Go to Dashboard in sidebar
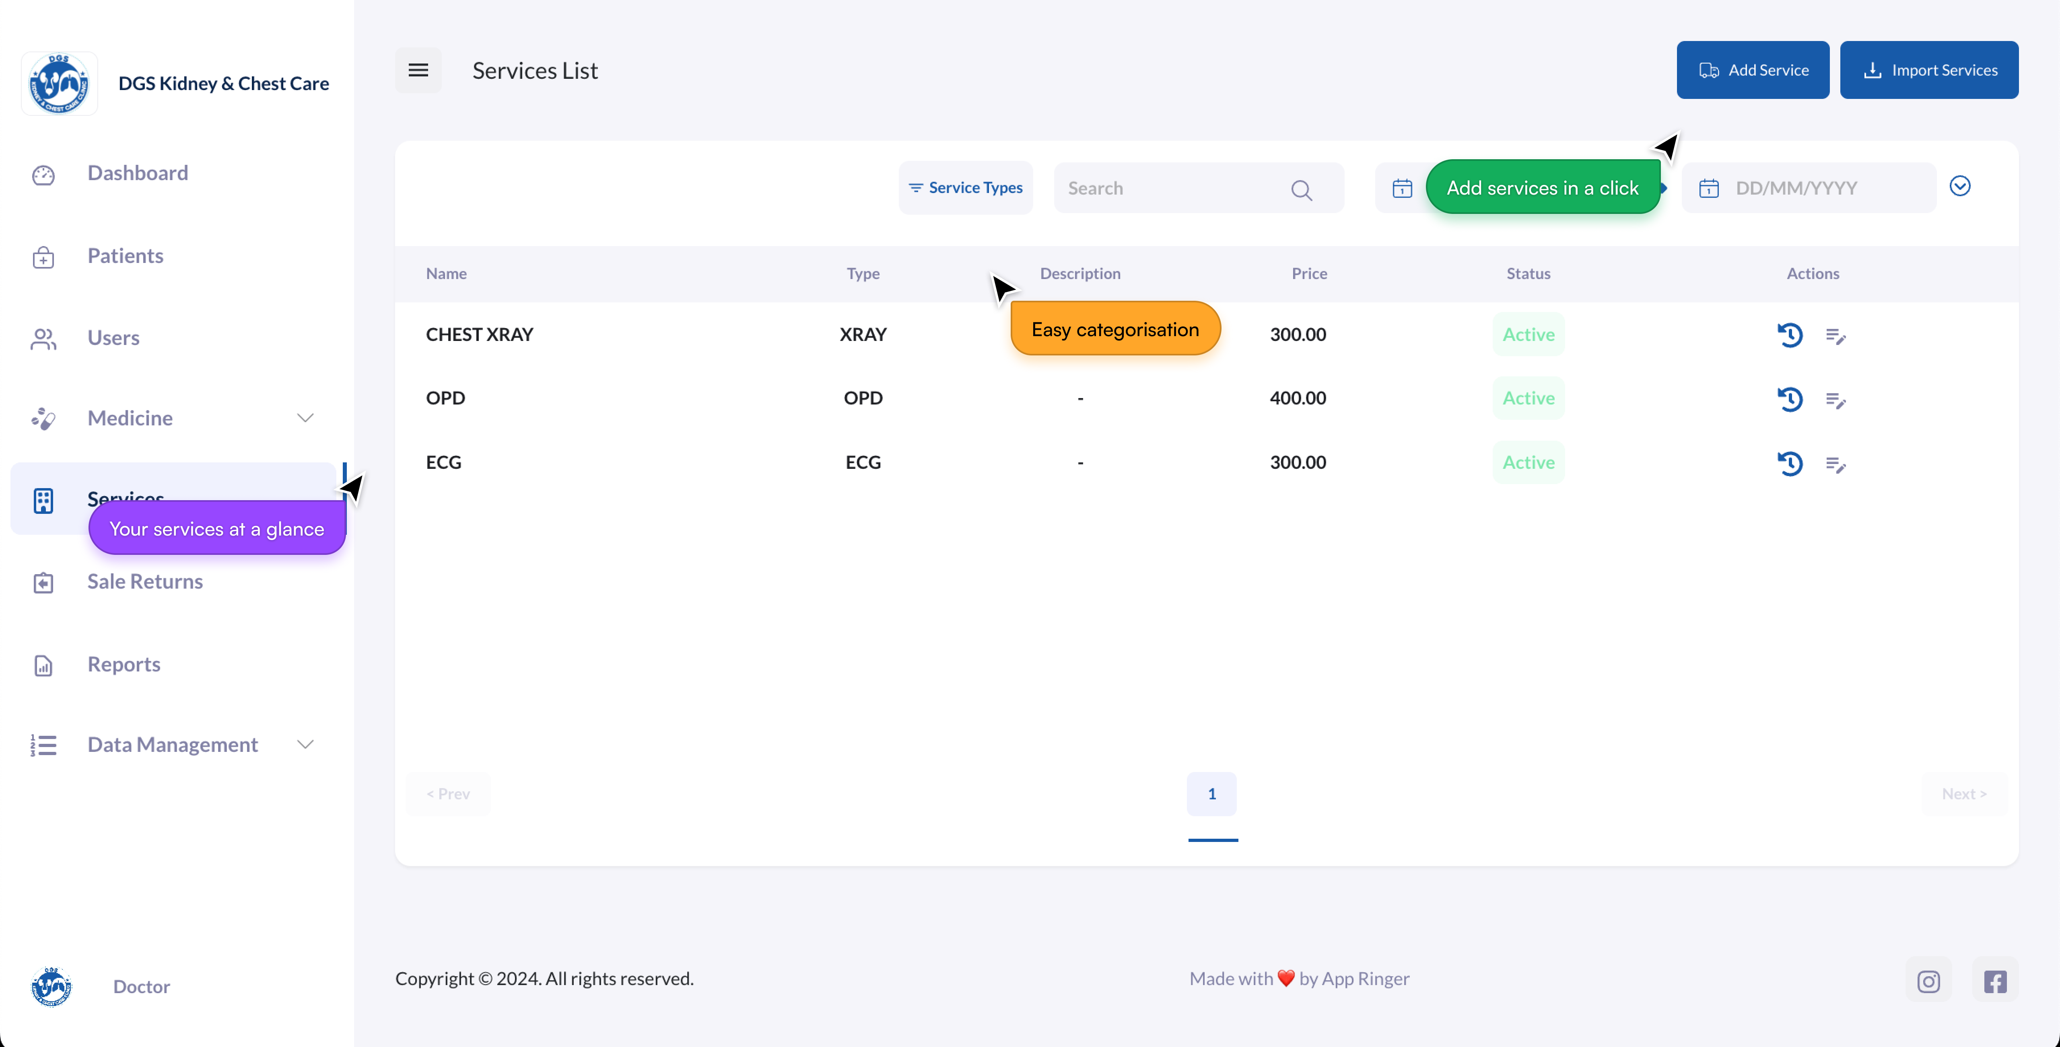This screenshot has height=1047, width=2060. (138, 172)
